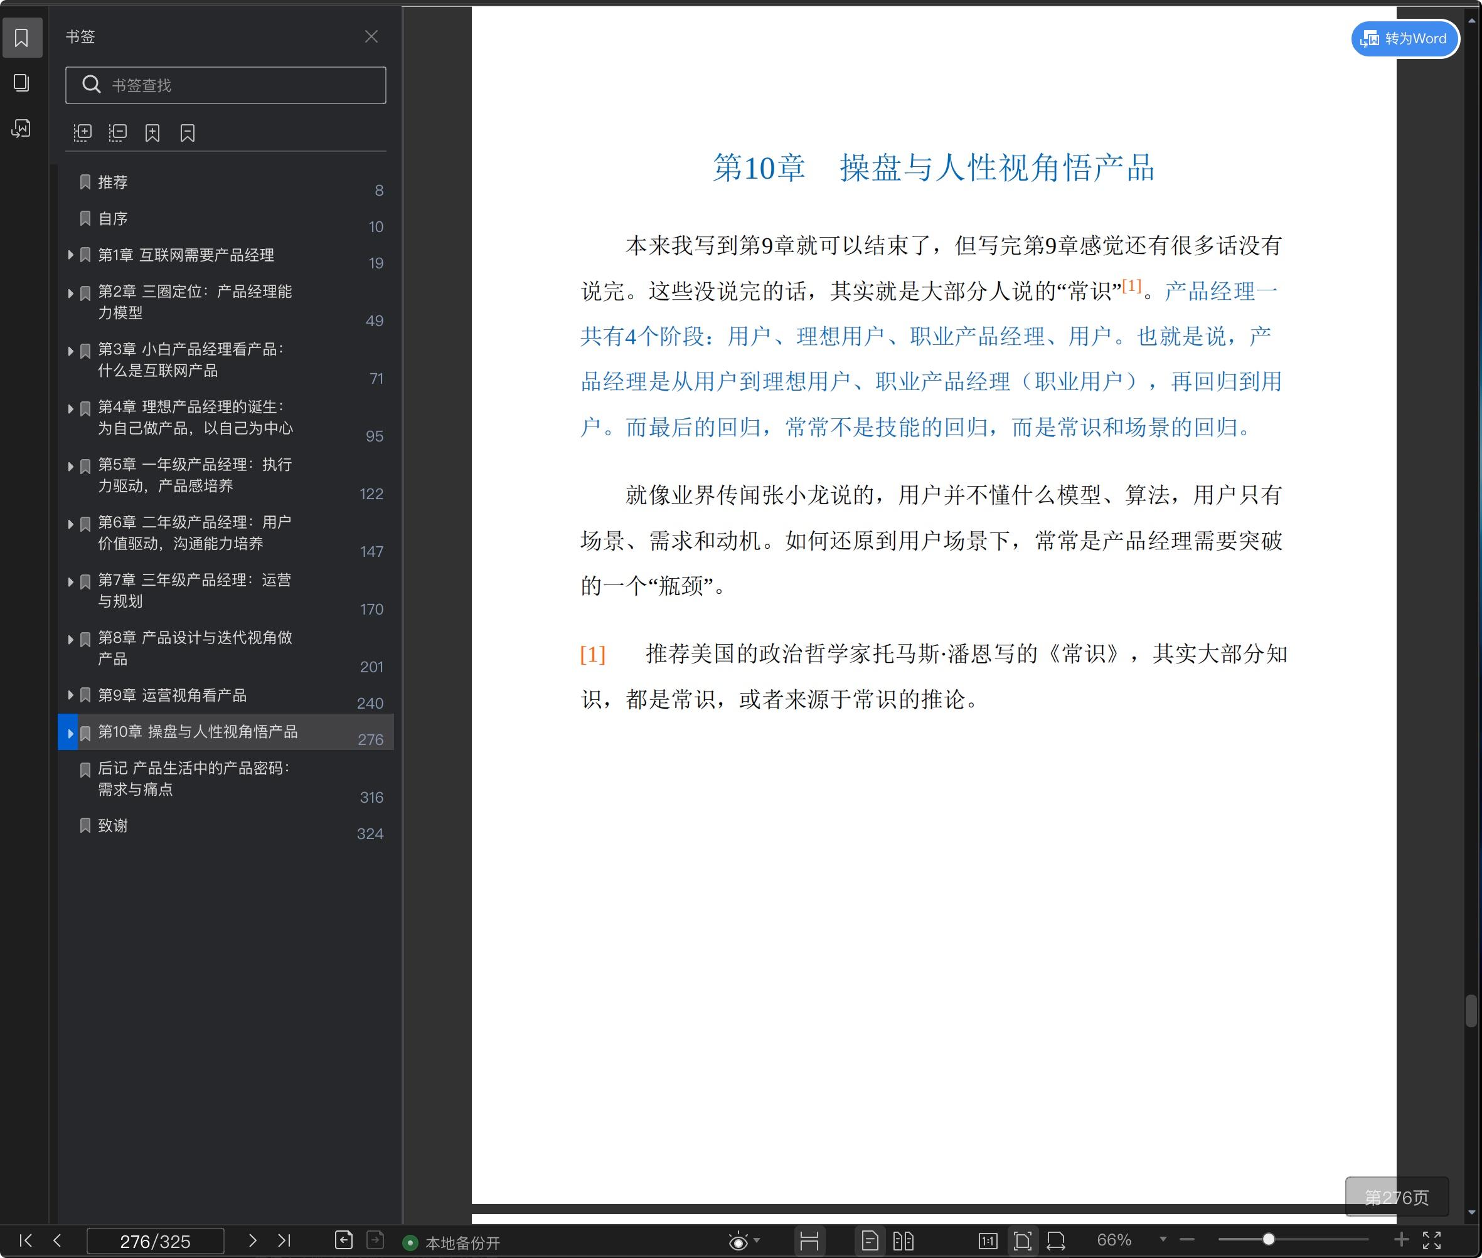Expand 第8章 产品设计与迭代视角 bookmark
This screenshot has height=1258, width=1482.
71,640
